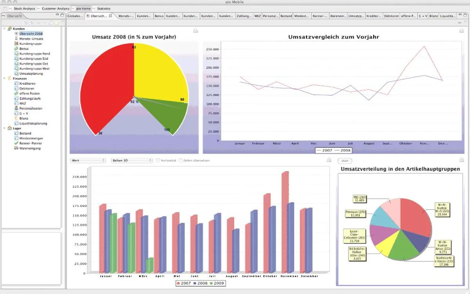Switch to the Debitoren tab
Screen dimensions: 470x294
pos(391,16)
